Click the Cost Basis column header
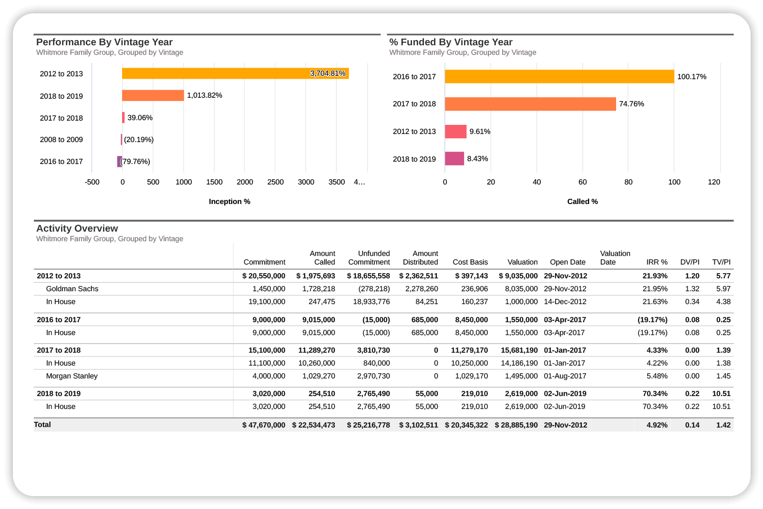Screen dimensions: 763x509 (470, 262)
